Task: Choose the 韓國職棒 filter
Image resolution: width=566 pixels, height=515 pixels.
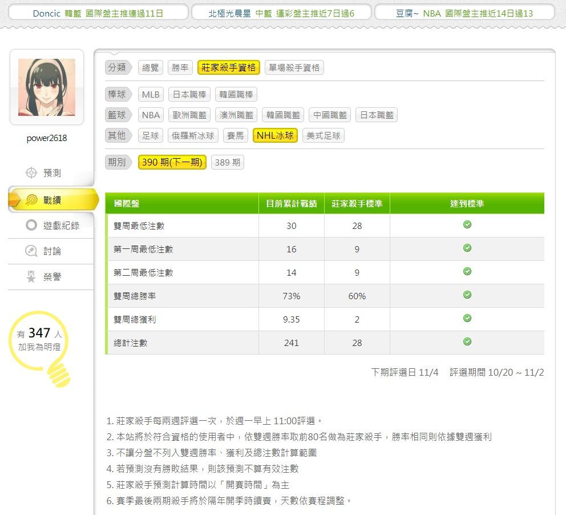Action: (236, 95)
